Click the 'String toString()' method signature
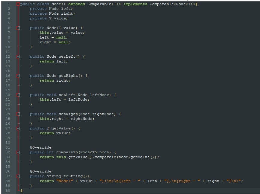The height and width of the screenshot is (194, 260). click(67, 176)
